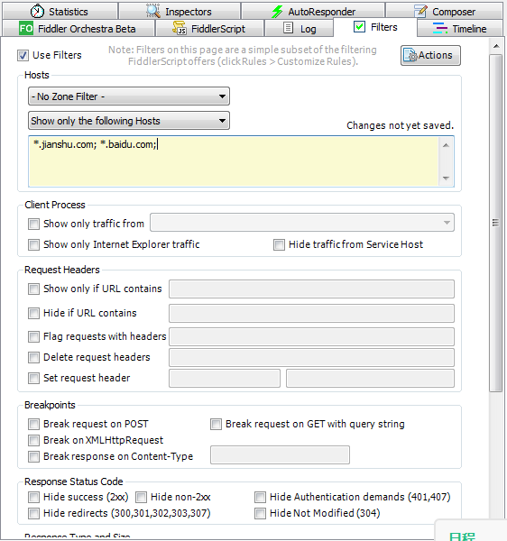This screenshot has width=507, height=541.
Task: Enable Set request header checkbox
Action: [33, 378]
